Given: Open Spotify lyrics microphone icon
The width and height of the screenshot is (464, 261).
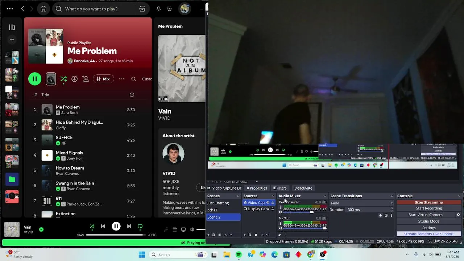Looking at the screenshot, I should [166, 229].
